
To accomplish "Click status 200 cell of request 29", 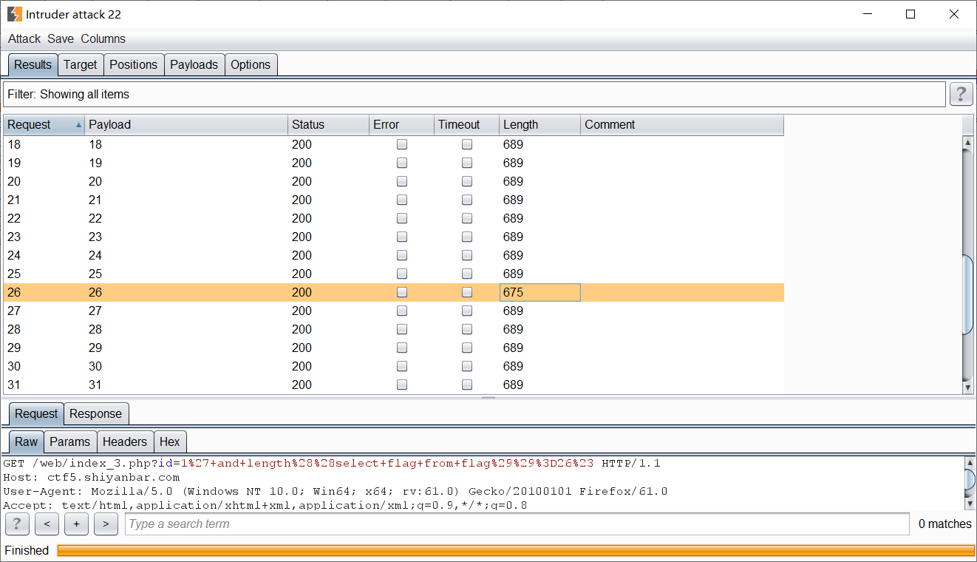I will pyautogui.click(x=328, y=348).
